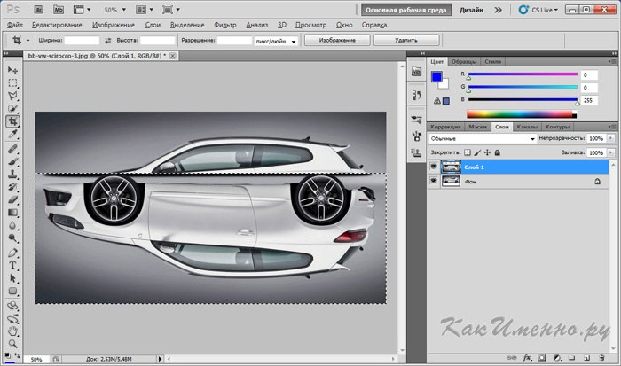This screenshot has height=366, width=621.
Task: Select the Horizontal Type tool
Action: 12,266
